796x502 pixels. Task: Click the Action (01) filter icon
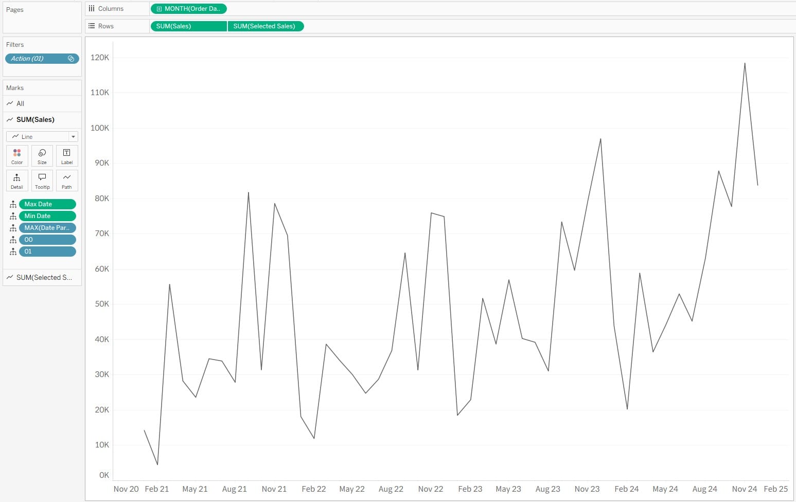tap(71, 59)
